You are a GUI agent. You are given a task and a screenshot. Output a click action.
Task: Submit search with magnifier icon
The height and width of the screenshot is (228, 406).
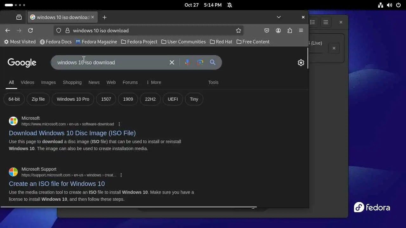click(213, 62)
